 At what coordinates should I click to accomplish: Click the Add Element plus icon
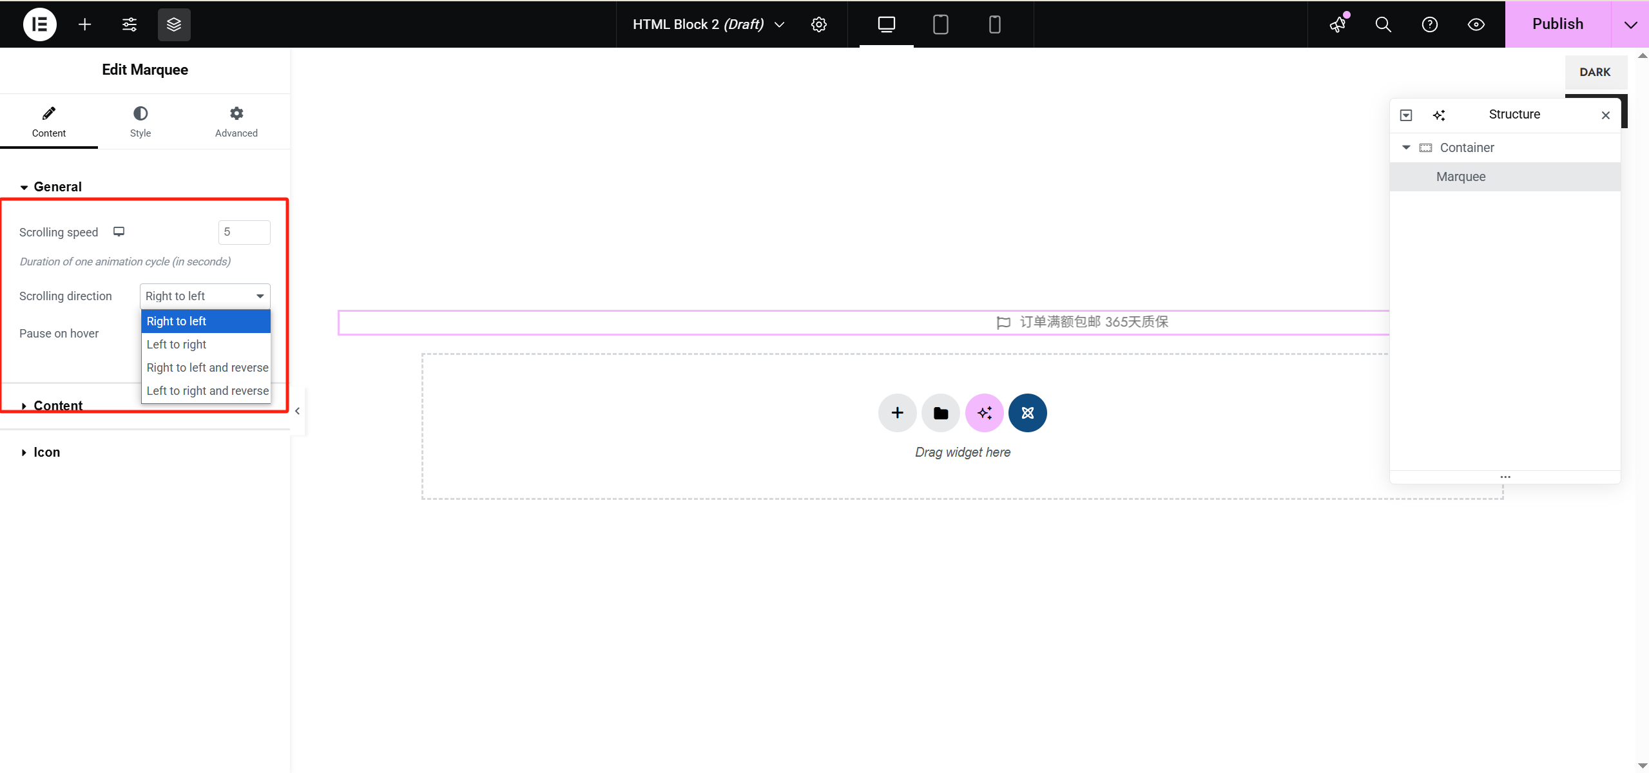point(84,24)
